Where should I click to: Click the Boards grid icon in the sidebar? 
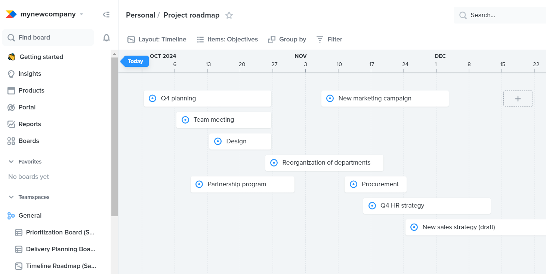pos(11,141)
